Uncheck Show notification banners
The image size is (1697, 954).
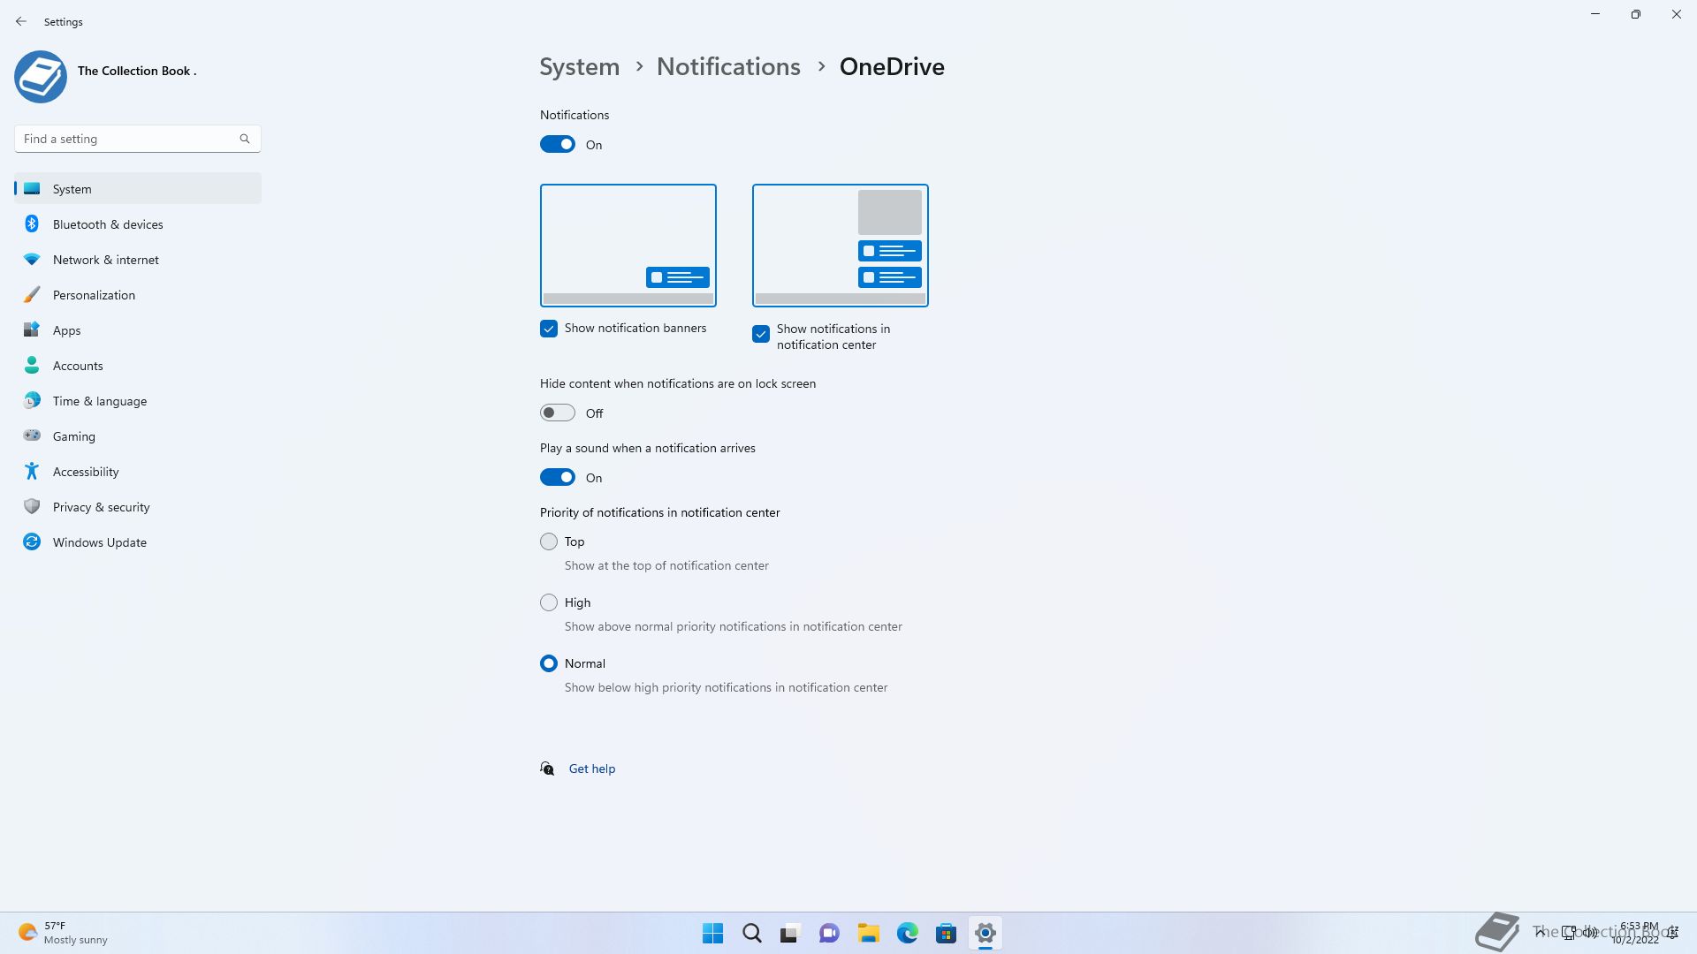(549, 329)
